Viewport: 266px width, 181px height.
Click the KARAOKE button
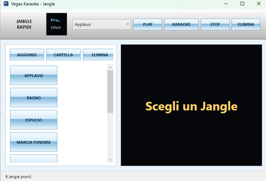[x=181, y=24]
